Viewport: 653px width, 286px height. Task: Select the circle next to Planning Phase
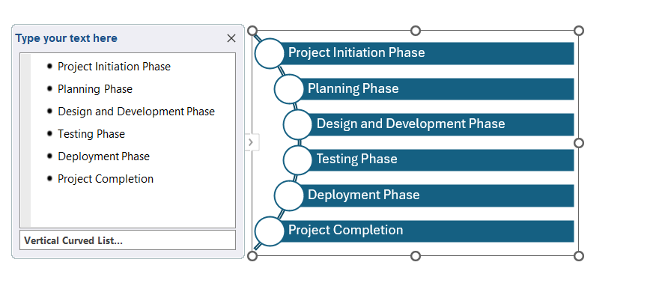[288, 88]
